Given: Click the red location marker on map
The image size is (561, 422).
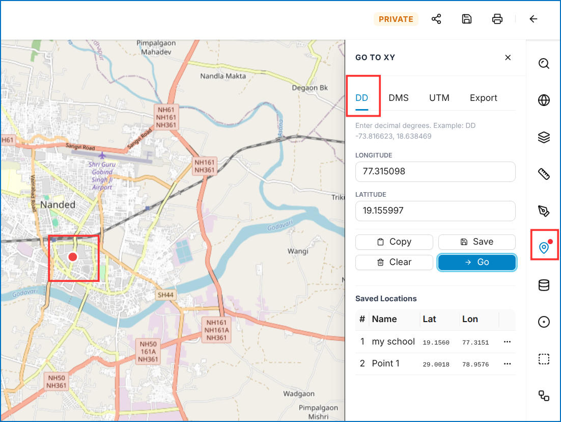Looking at the screenshot, I should [x=73, y=257].
